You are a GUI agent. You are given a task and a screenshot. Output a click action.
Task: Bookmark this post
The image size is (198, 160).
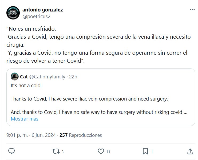click(145, 151)
